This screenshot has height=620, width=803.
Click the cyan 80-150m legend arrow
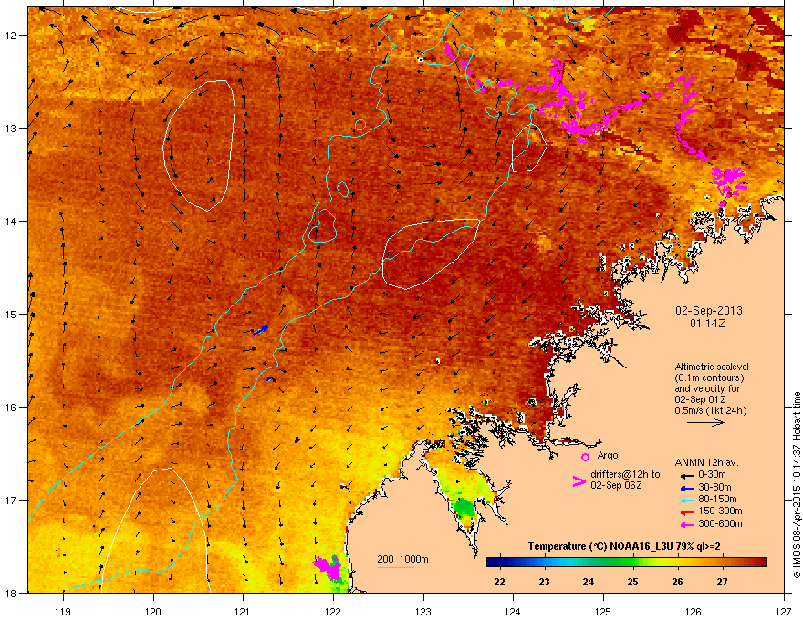click(x=686, y=501)
